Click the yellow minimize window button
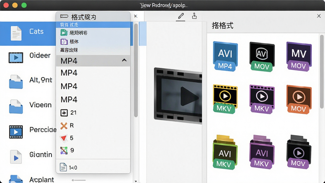This screenshot has width=325, height=183. click(15, 5)
